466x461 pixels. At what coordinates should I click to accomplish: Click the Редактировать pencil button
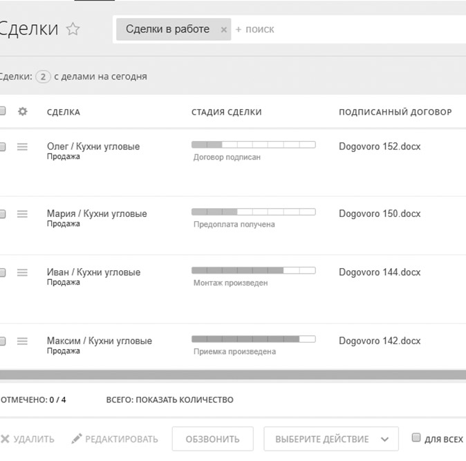pyautogui.click(x=115, y=439)
